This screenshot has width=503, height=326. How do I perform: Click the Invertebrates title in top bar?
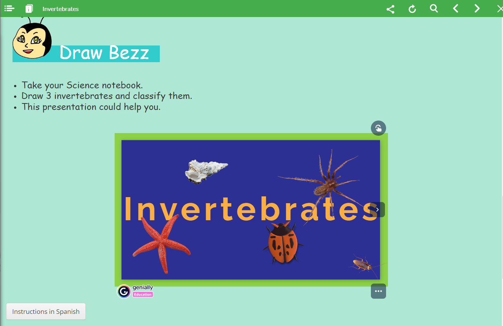tap(61, 9)
